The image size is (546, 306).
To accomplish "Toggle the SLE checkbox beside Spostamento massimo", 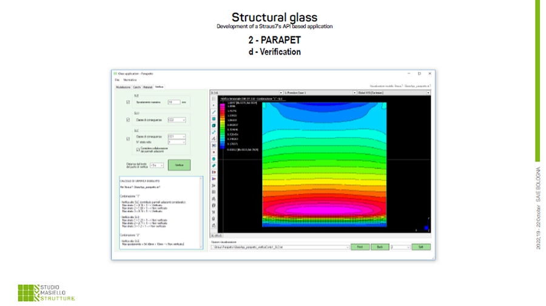I will (x=128, y=102).
